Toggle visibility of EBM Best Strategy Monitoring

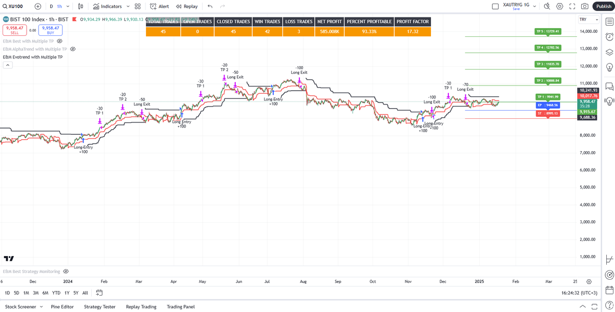click(66, 272)
